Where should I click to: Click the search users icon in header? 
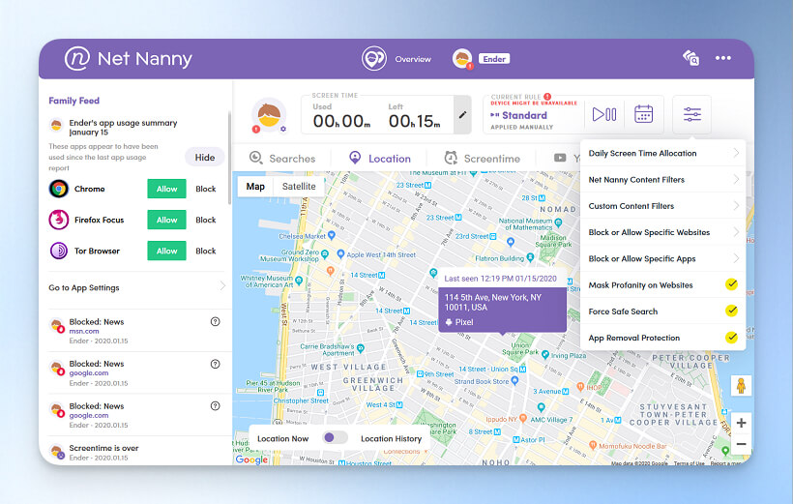690,59
